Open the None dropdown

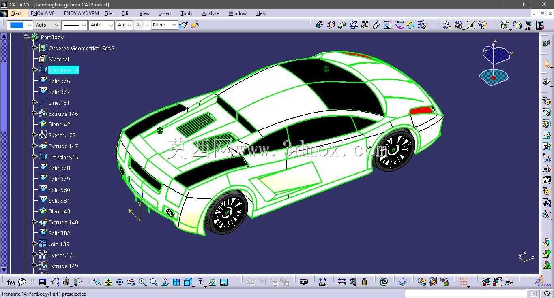164,25
